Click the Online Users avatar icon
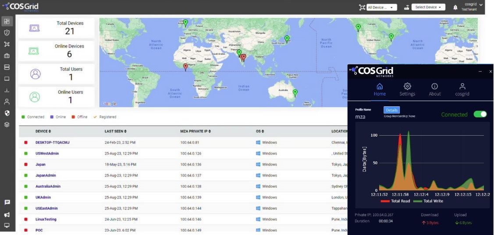The width and height of the screenshot is (494, 235). 35,97
